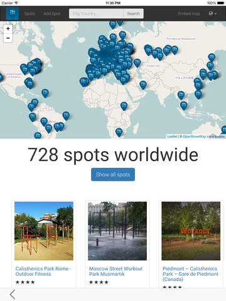Open Moscow Street Workout Park Musmartik link
Screen dimensions: 226x301
click(x=116, y=272)
